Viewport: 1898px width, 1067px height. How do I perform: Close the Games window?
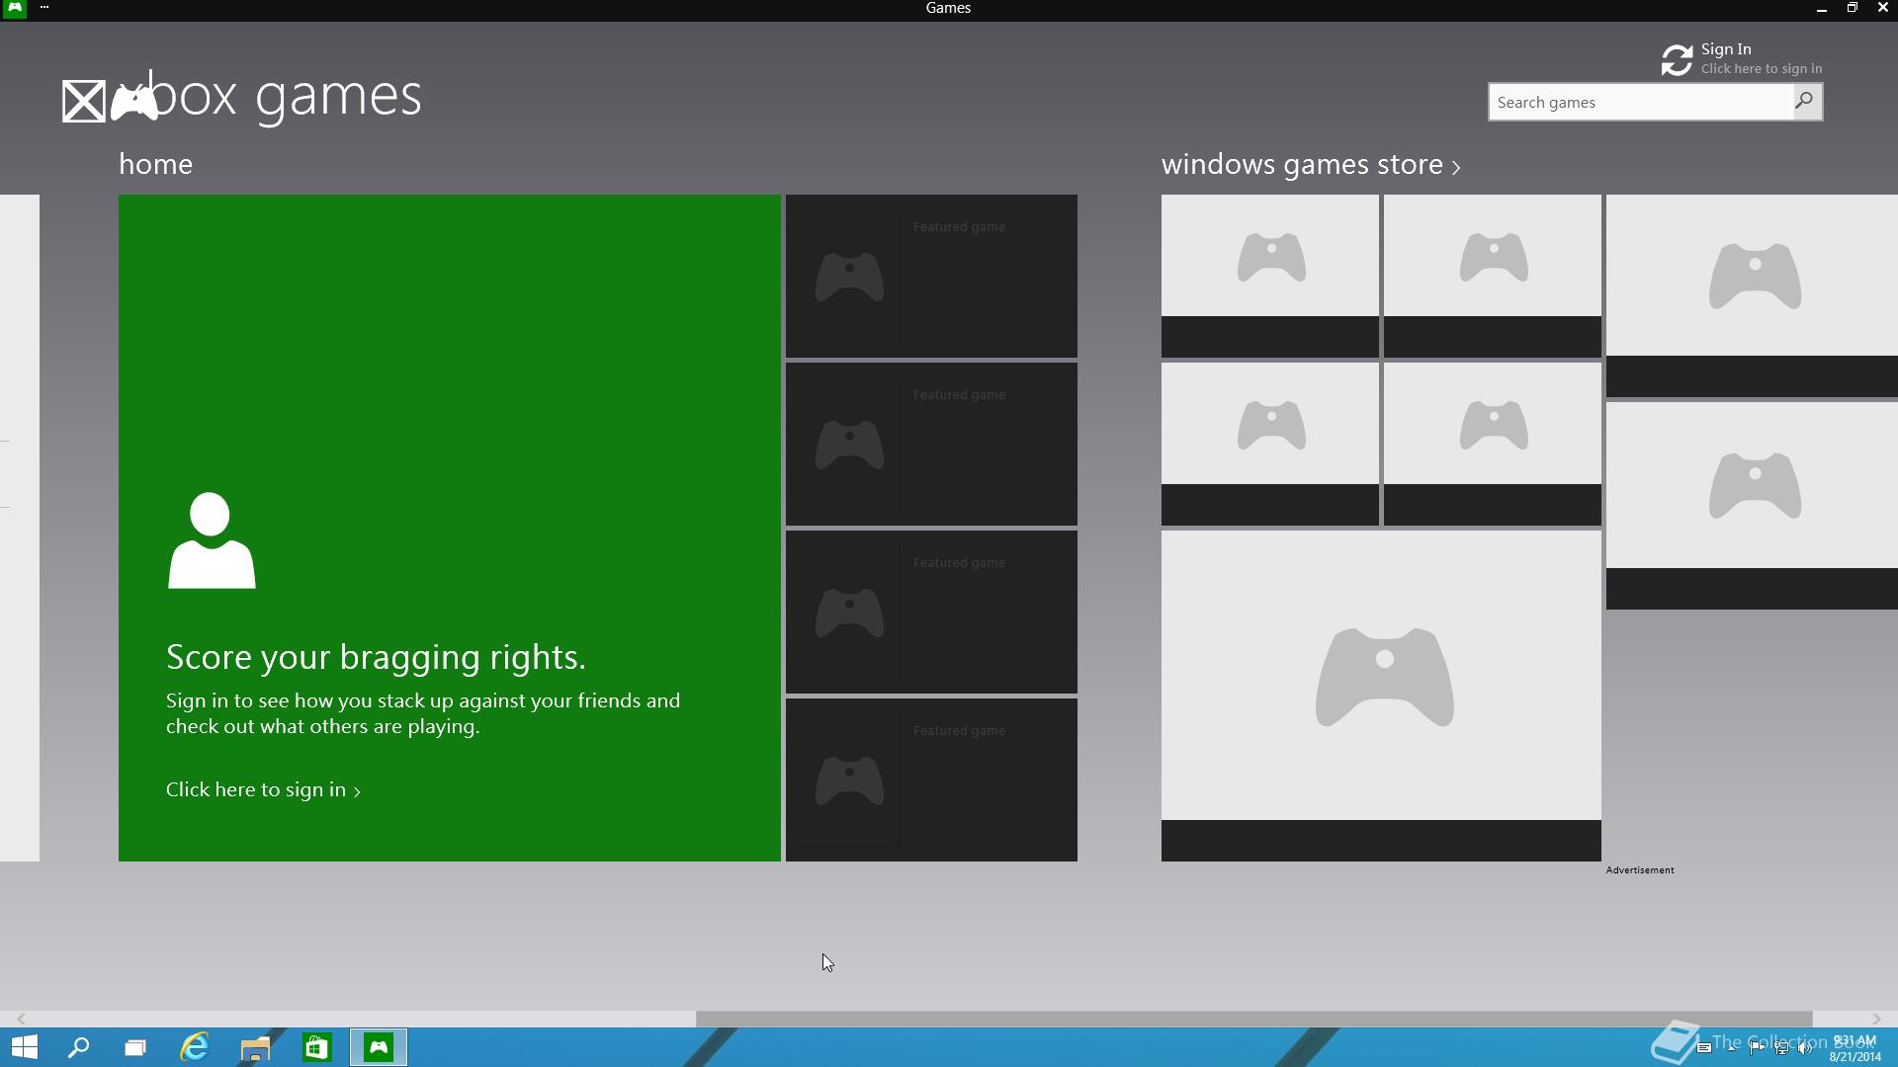(x=1882, y=8)
